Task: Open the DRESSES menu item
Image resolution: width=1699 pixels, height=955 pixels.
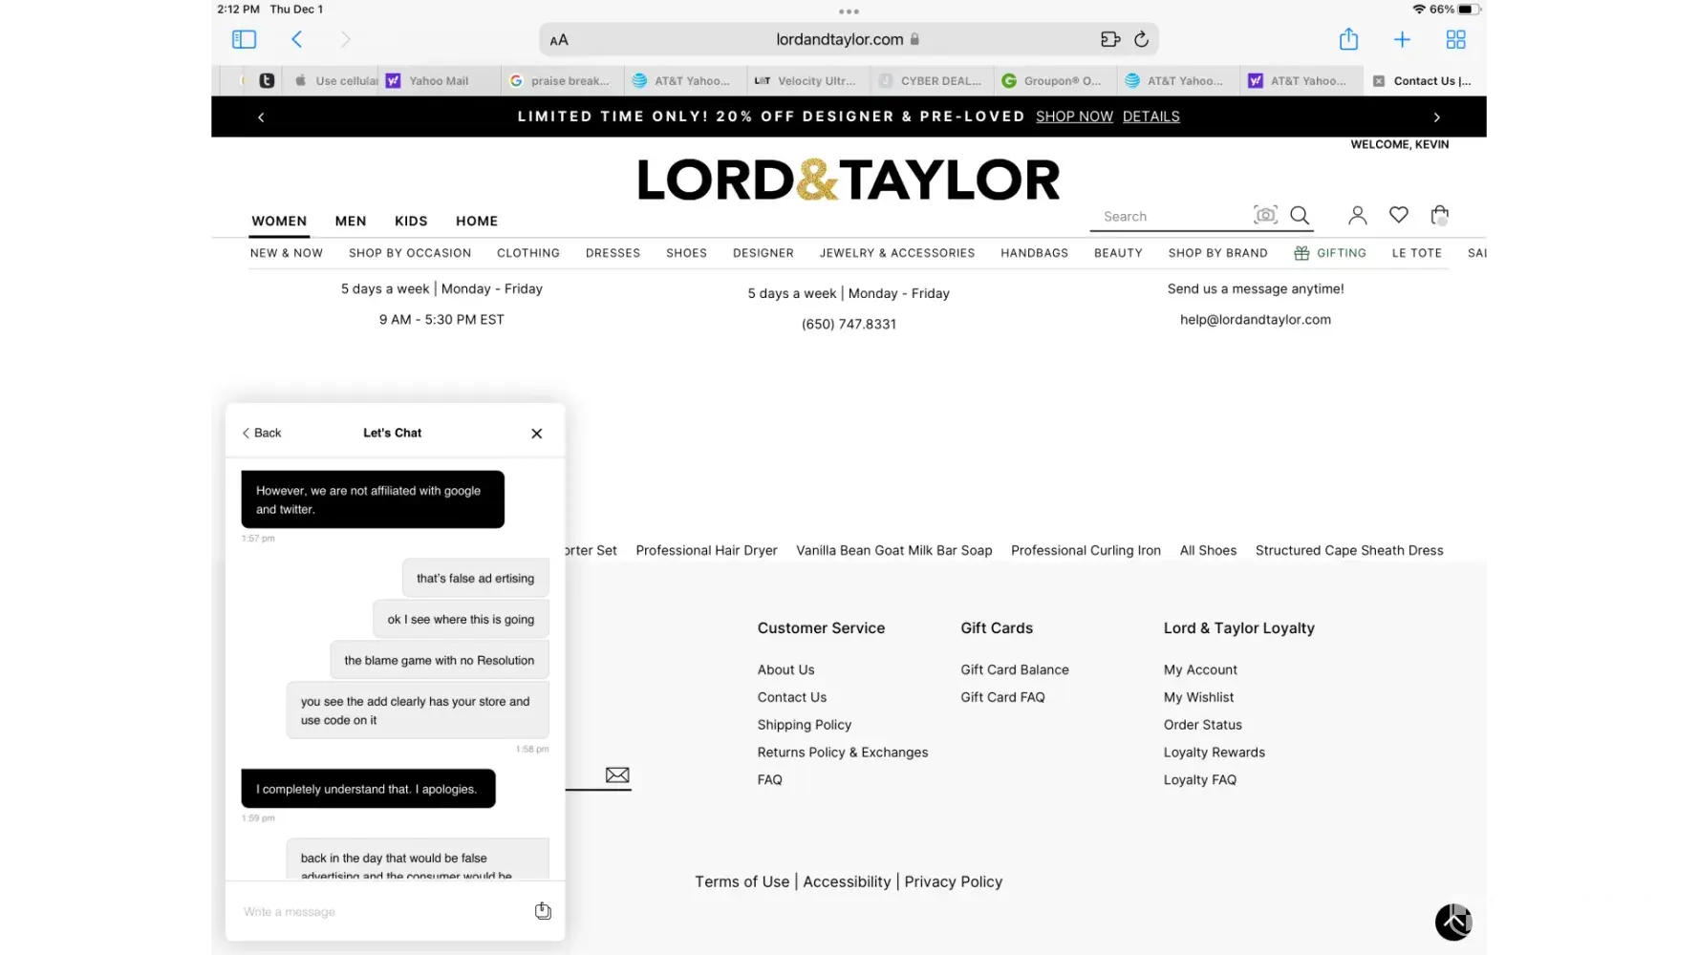Action: tap(613, 253)
